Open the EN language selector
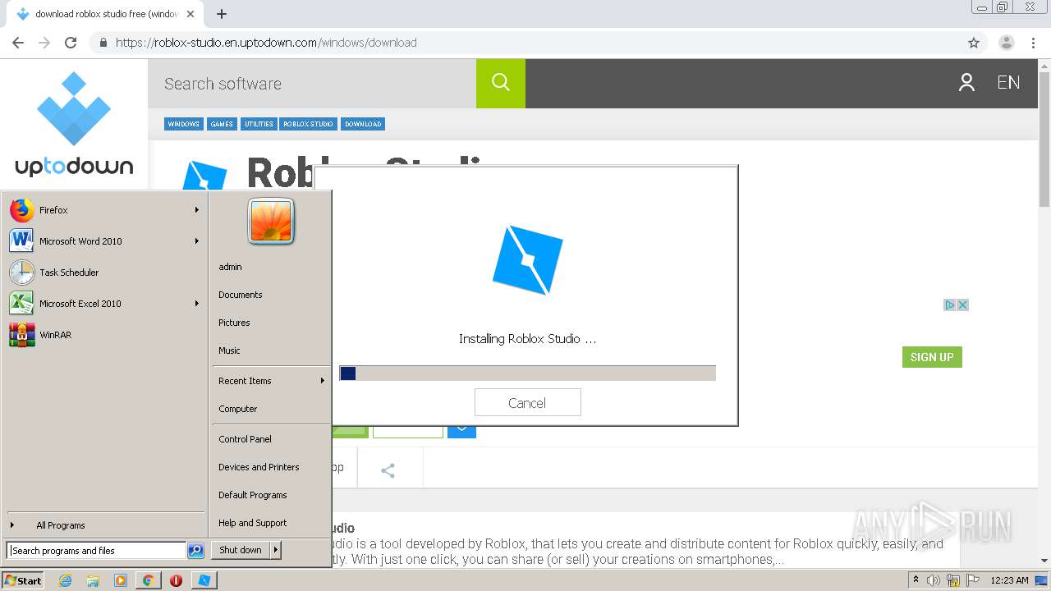1051x591 pixels. (1008, 83)
